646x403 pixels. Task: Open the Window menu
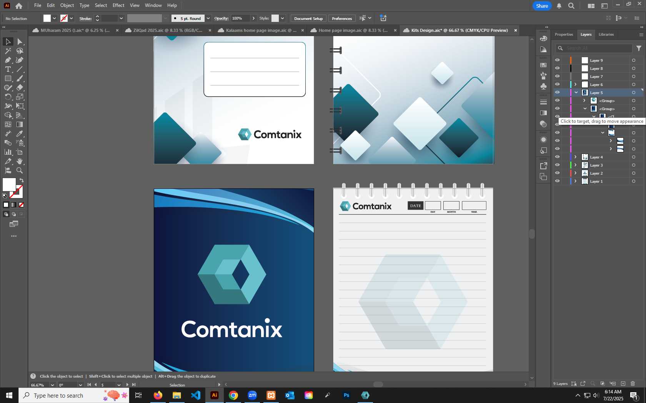tap(153, 5)
